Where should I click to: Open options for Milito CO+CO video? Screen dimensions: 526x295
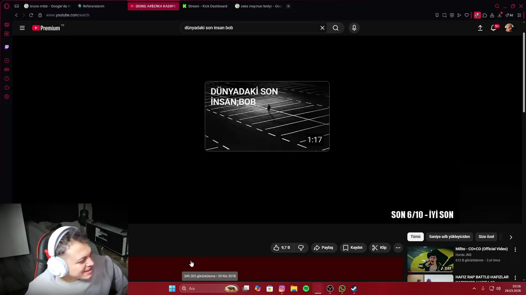pyautogui.click(x=515, y=250)
